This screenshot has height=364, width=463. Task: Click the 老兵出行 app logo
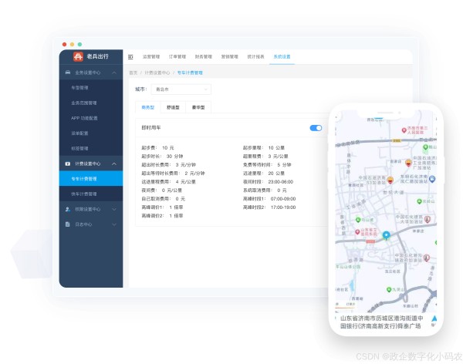(78, 56)
